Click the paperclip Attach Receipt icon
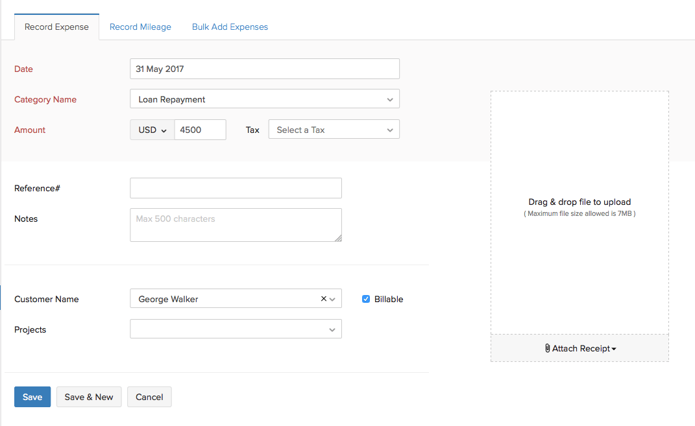The image size is (695, 426). 548,348
